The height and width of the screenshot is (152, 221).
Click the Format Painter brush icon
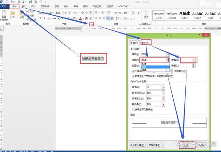tap(28, 20)
